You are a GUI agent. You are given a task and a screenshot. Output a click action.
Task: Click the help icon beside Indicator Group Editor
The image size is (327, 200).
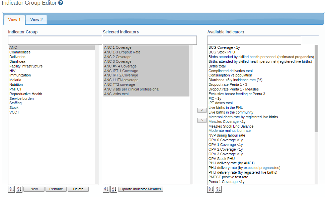61,3
